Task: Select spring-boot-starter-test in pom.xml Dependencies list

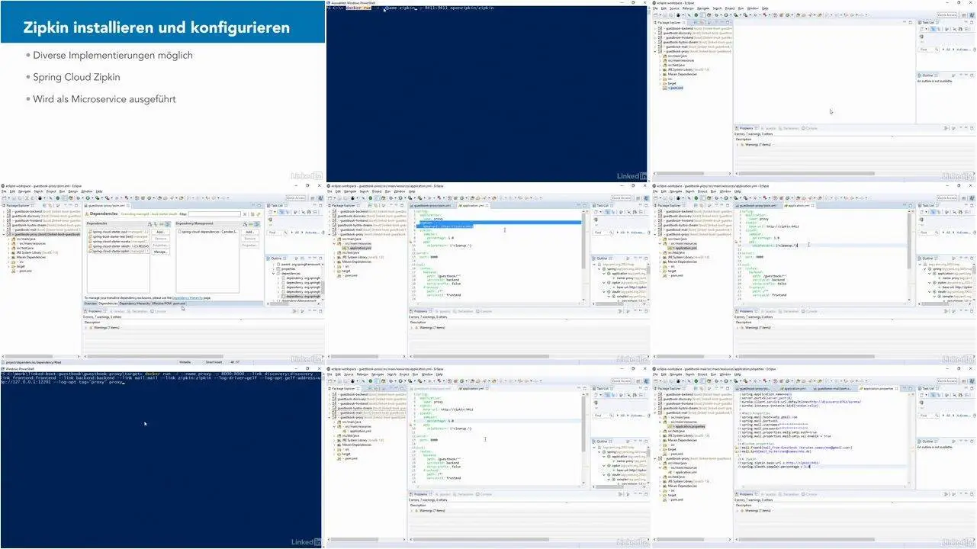Action: click(119, 236)
